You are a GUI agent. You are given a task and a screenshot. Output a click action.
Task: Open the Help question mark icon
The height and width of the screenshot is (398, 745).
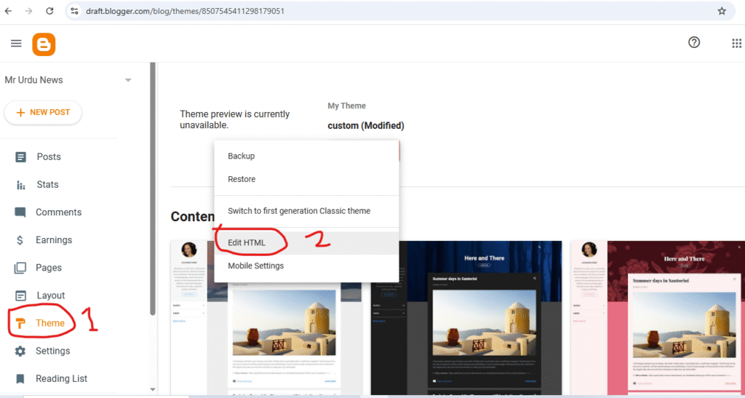(x=694, y=42)
